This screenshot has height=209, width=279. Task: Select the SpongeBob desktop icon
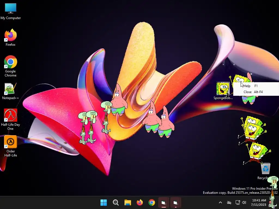(223, 91)
